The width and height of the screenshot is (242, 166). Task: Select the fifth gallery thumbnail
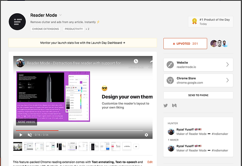pyautogui.click(x=61, y=146)
